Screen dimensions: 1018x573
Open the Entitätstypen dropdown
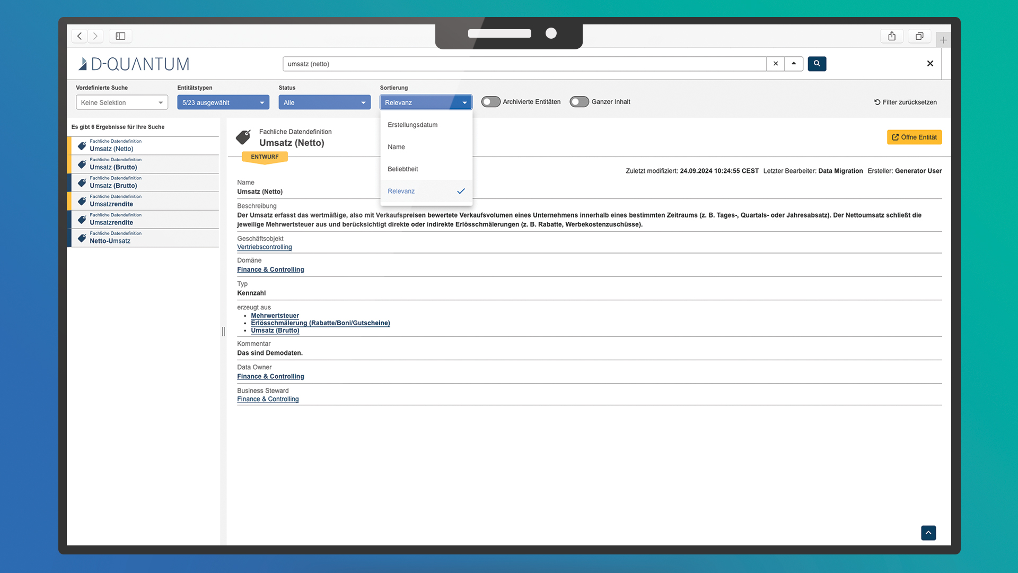(x=223, y=102)
